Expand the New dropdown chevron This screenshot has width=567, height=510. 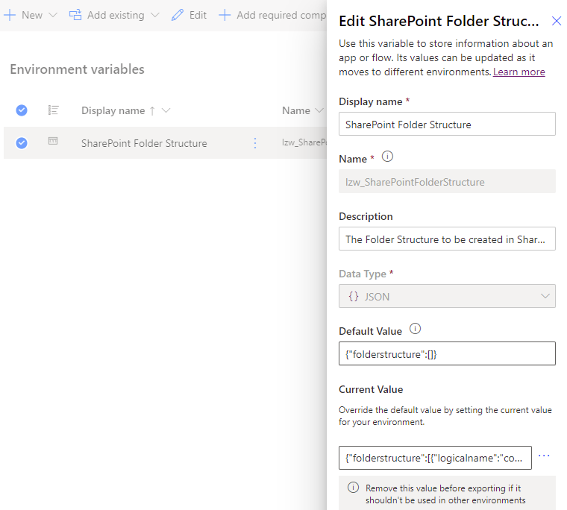(x=52, y=15)
